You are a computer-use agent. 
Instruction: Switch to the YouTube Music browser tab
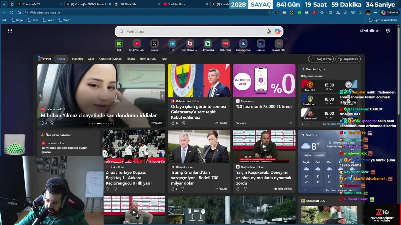click(x=185, y=4)
